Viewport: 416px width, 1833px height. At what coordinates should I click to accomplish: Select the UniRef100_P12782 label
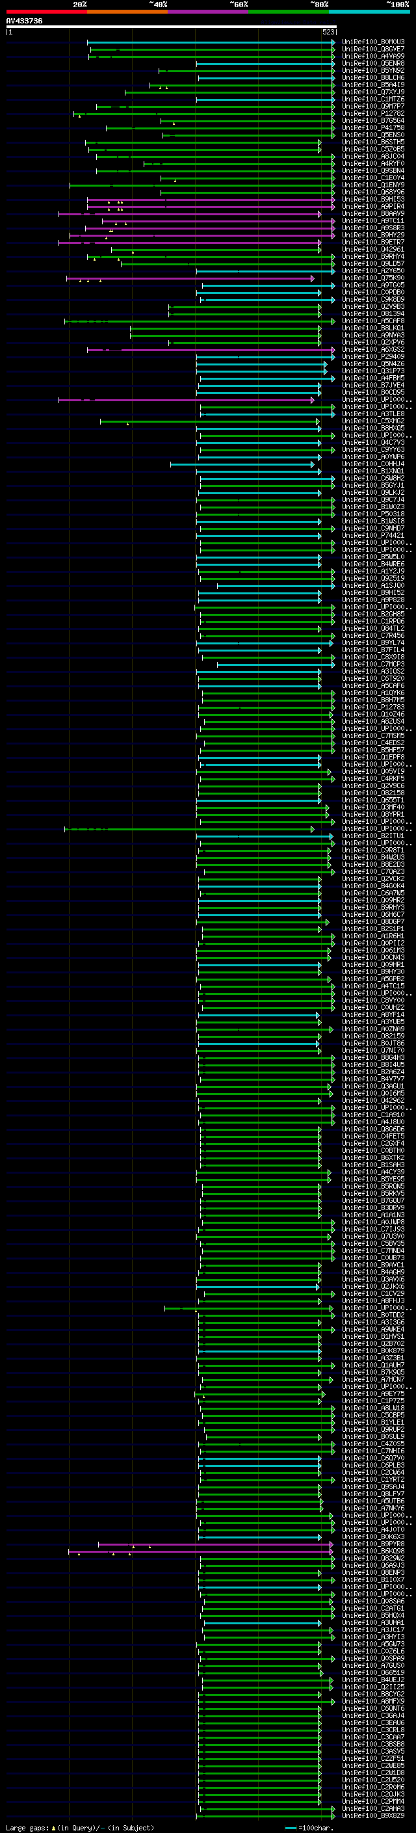(372, 113)
